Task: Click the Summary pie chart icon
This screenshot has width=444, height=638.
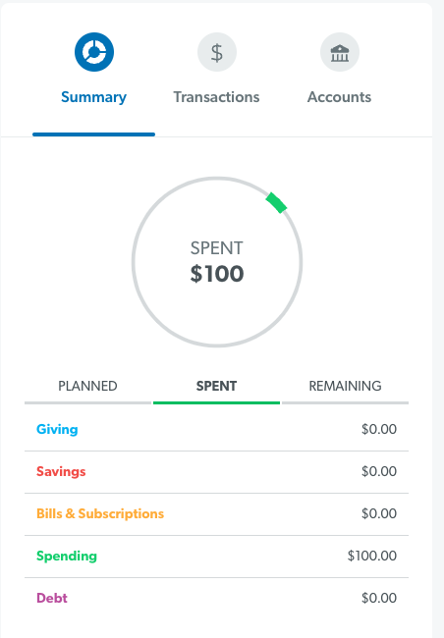Action: (x=94, y=52)
